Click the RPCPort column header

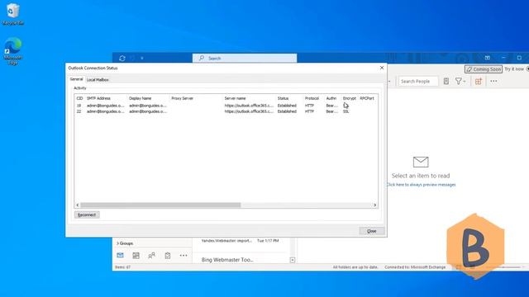point(367,98)
